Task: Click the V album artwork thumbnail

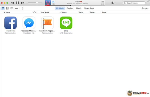Action: tap(48, 3)
